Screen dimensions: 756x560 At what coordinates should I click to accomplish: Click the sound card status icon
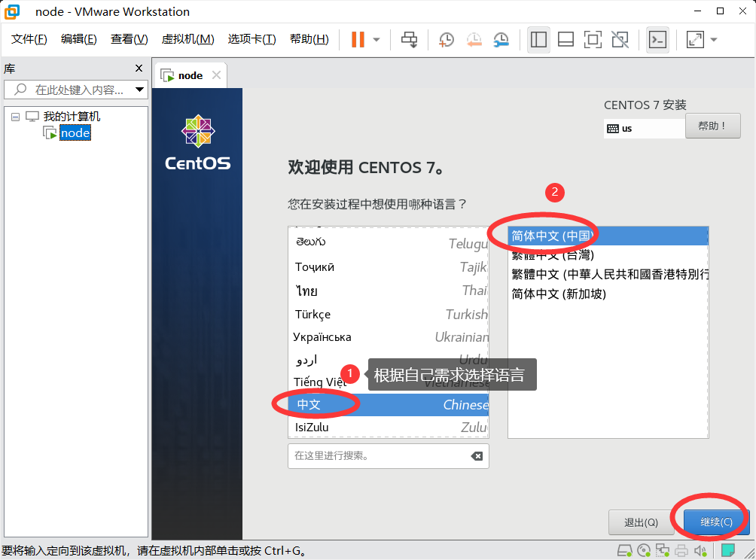[700, 550]
